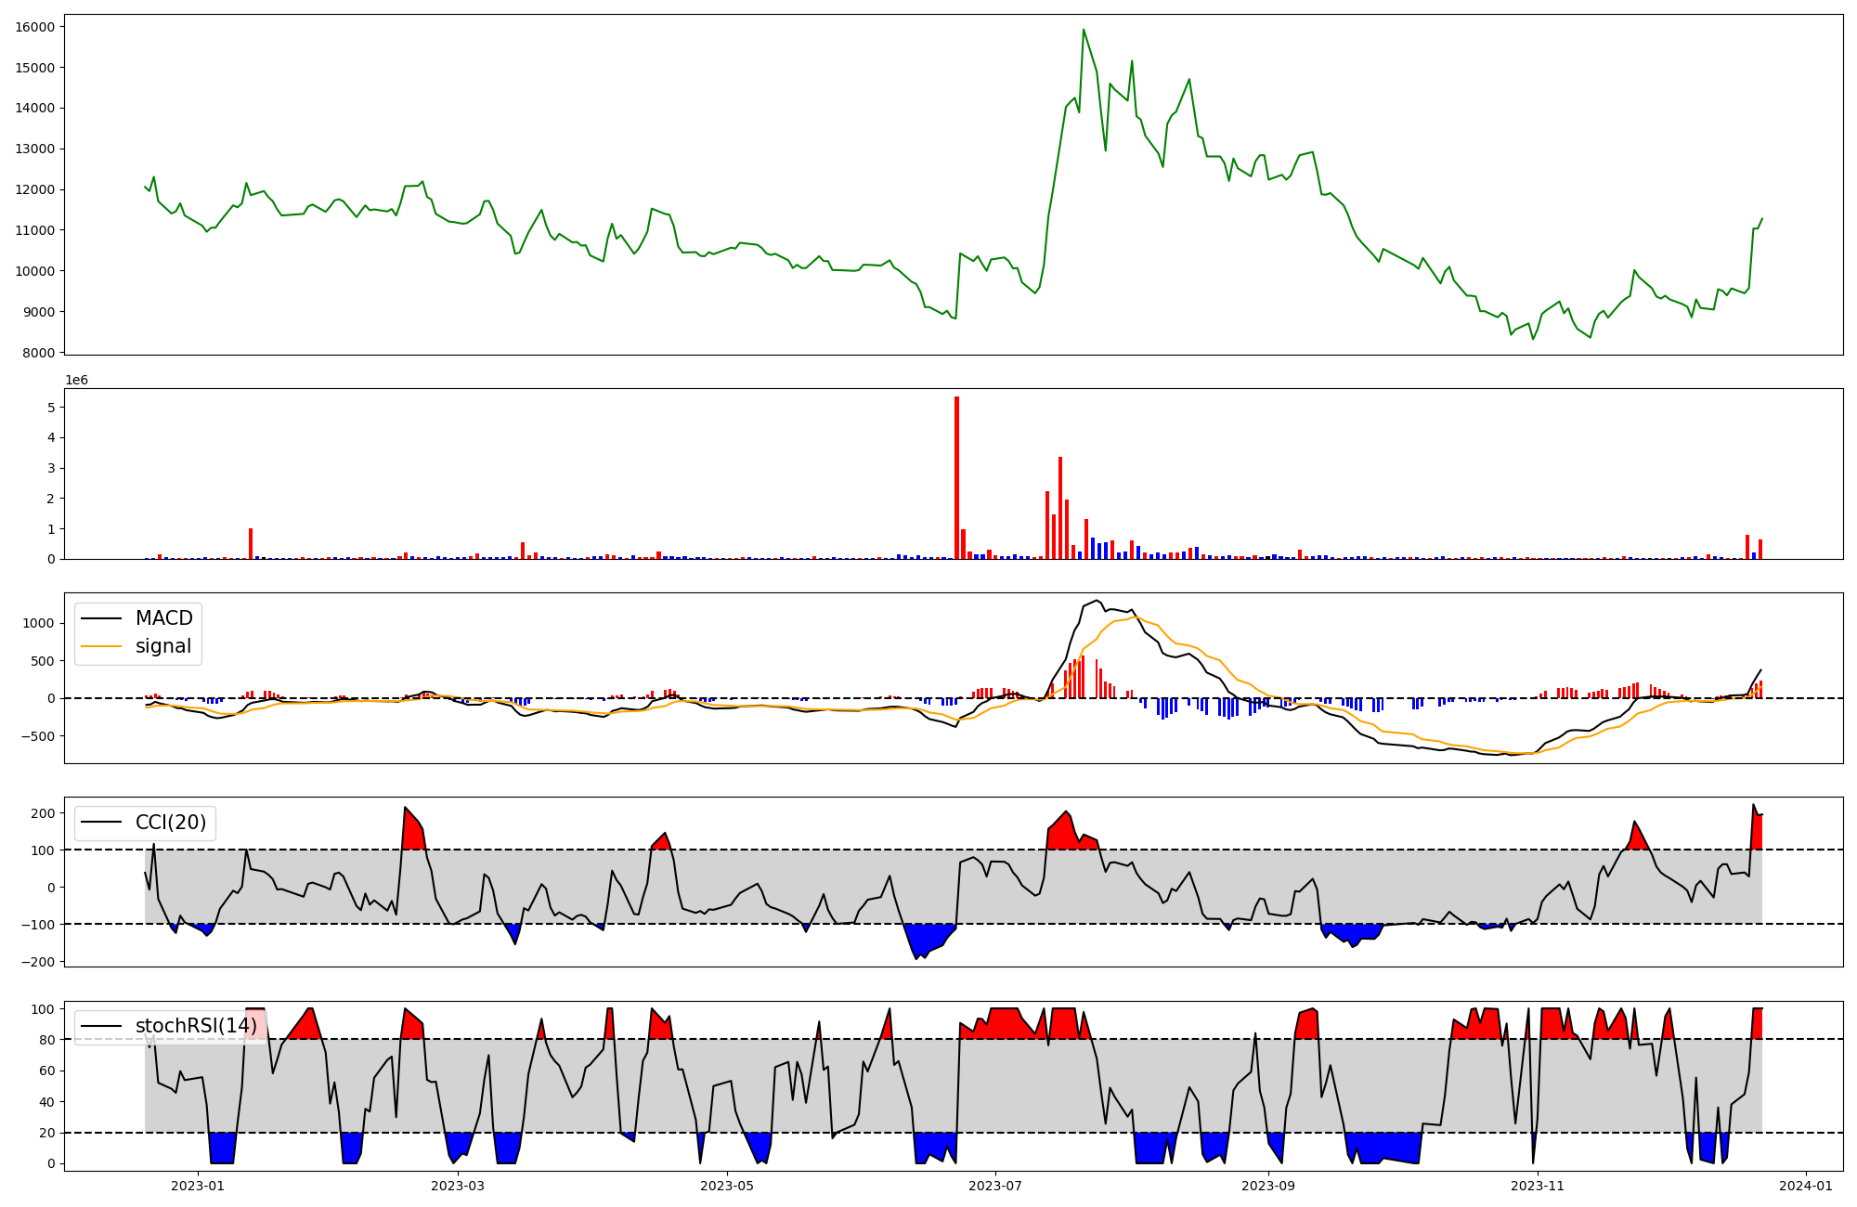Click the MACD legend label
The height and width of the screenshot is (1207, 1857).
pyautogui.click(x=163, y=618)
